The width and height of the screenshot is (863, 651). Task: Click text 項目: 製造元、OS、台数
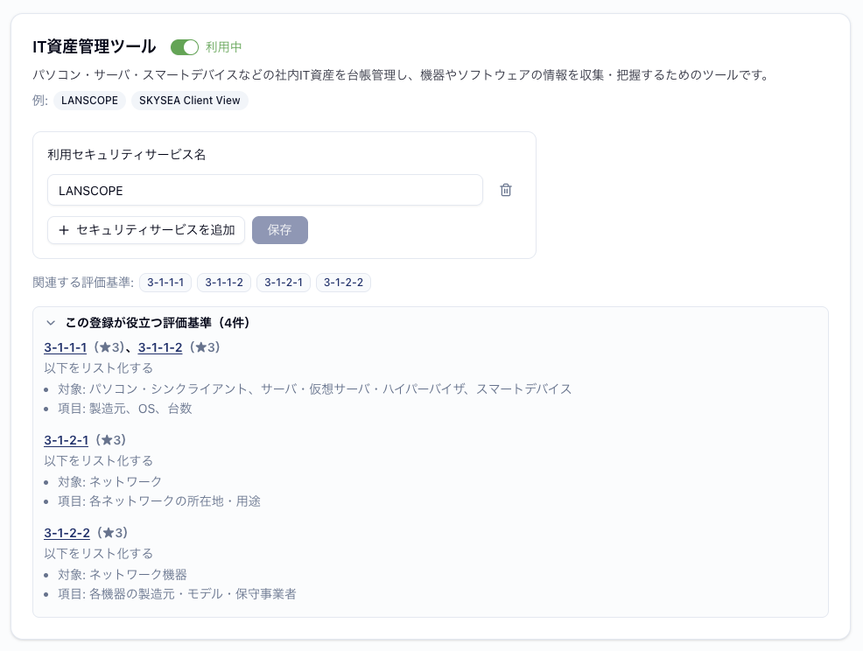125,409
